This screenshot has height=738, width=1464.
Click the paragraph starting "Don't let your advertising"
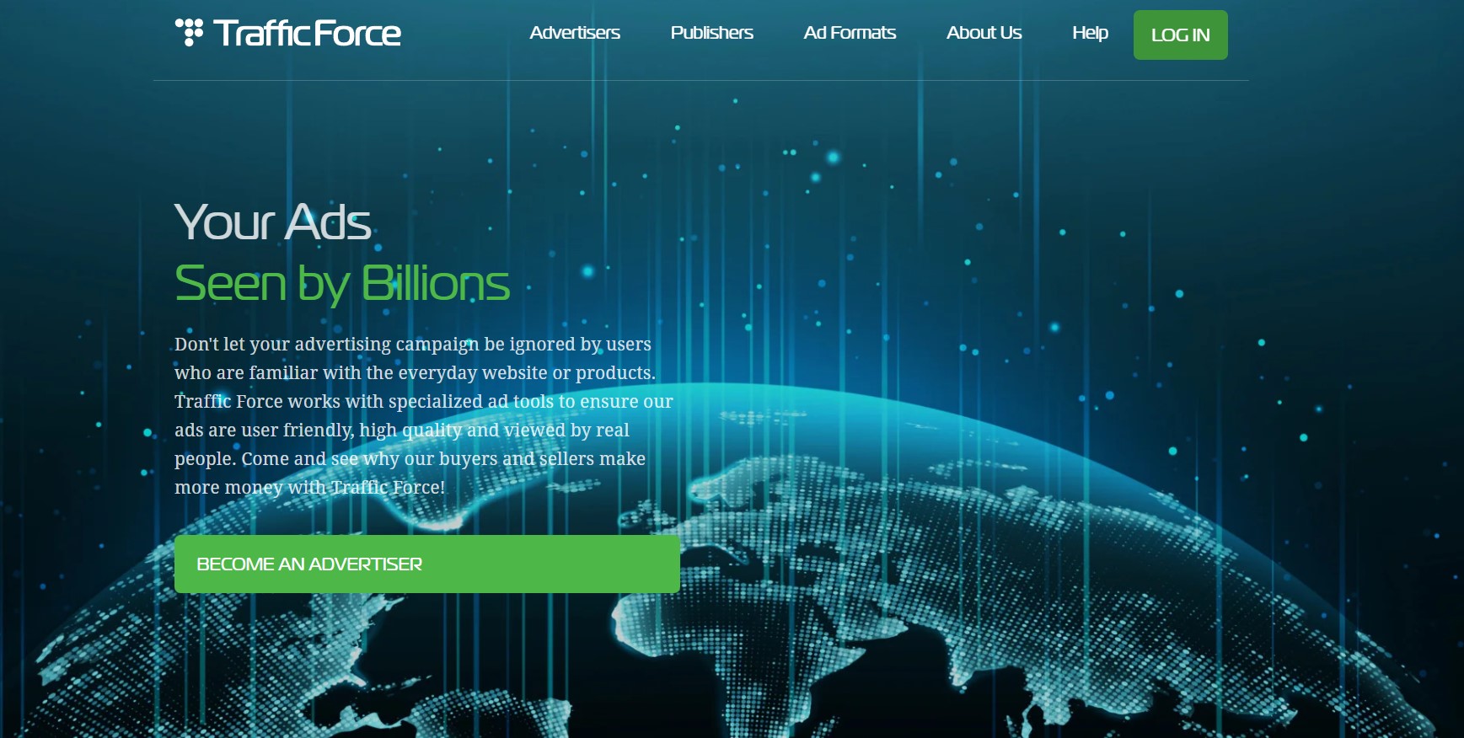tap(424, 415)
